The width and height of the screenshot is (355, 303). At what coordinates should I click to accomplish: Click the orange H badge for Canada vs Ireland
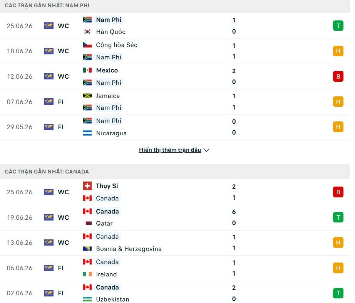338,268
